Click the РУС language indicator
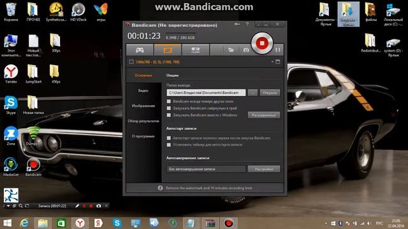The image size is (408, 229). tap(379, 223)
